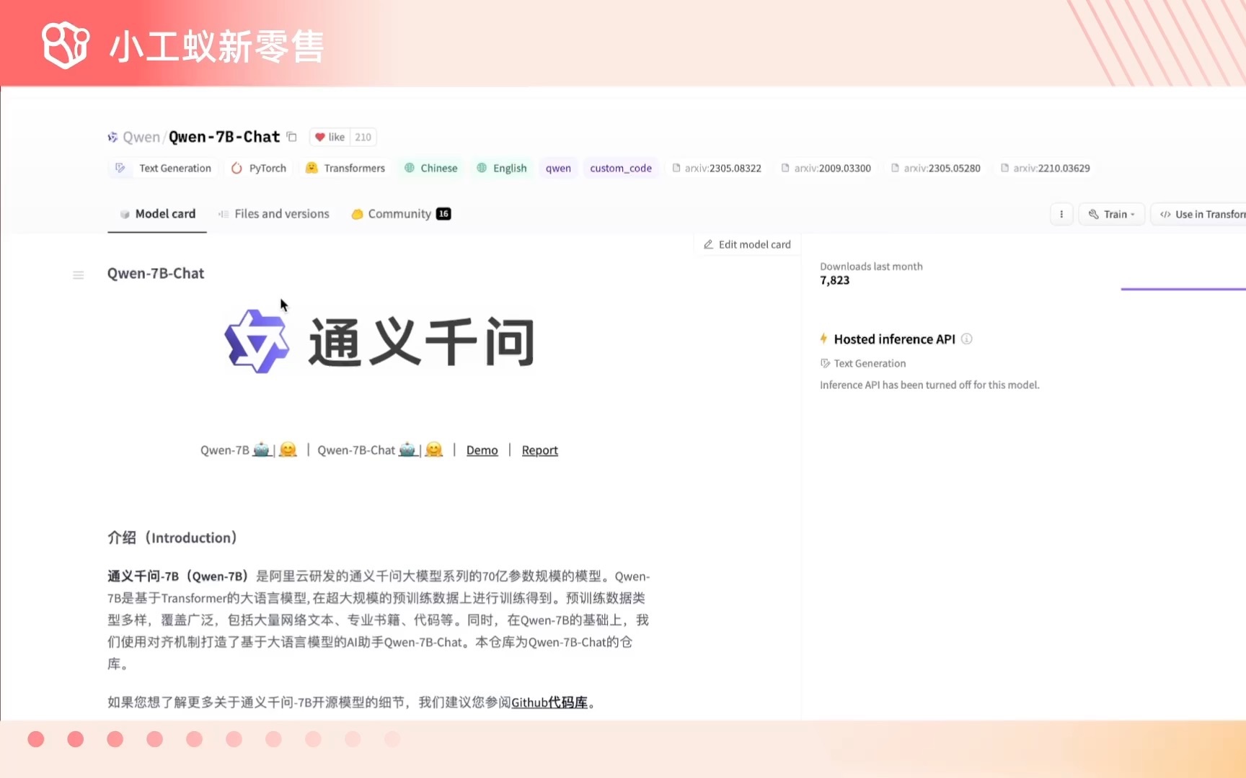Open the 210 likes count

pos(363,137)
